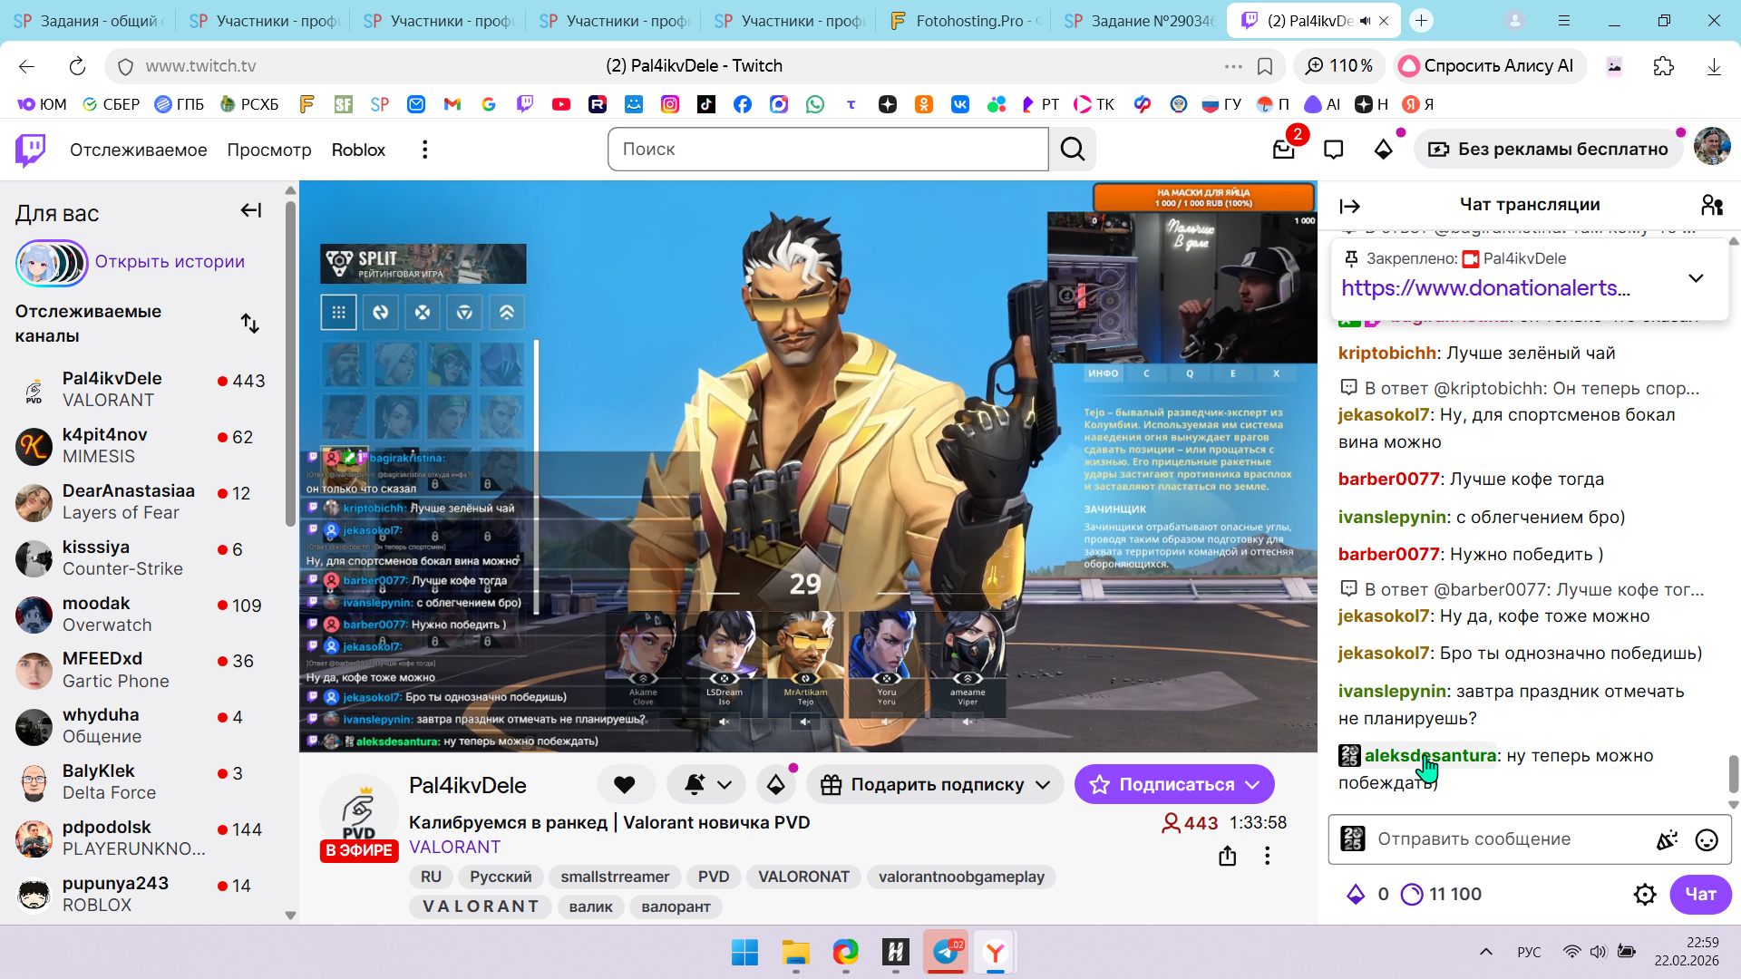Collapse the "Для вас" sidebar
The image size is (1741, 979).
tap(250, 211)
